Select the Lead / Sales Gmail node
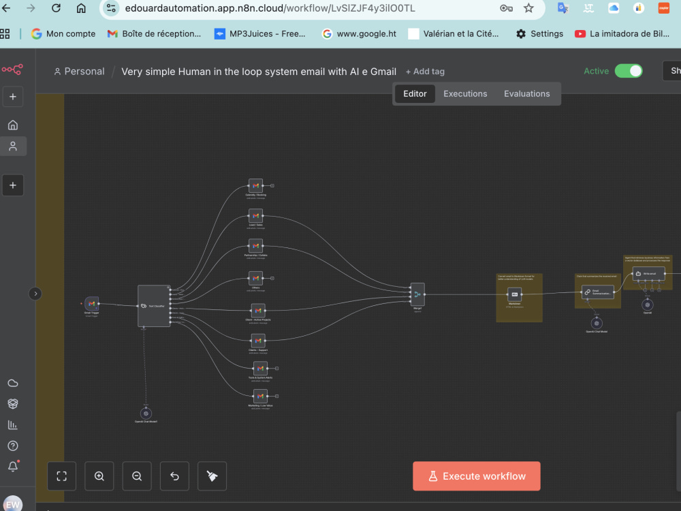 tap(256, 215)
